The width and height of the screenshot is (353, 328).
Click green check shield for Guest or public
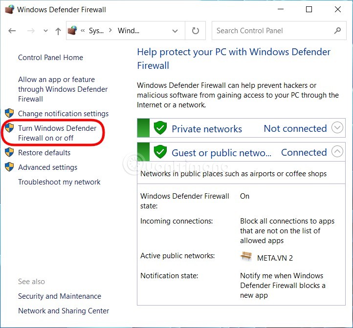click(x=160, y=151)
